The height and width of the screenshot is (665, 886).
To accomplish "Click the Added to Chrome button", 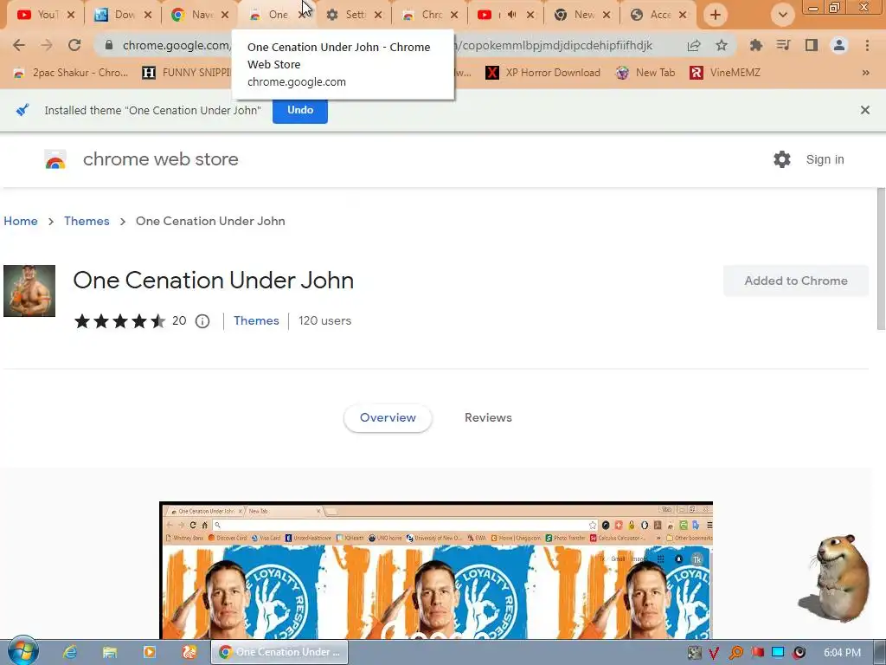I will (796, 281).
